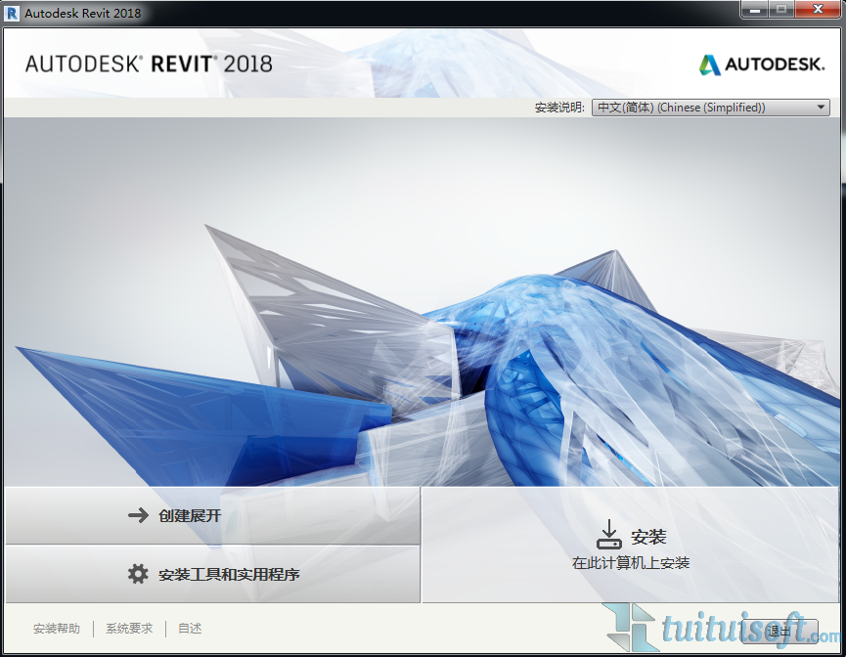The width and height of the screenshot is (846, 657).
Task: Click the language dropdown arrow
Action: pos(821,108)
